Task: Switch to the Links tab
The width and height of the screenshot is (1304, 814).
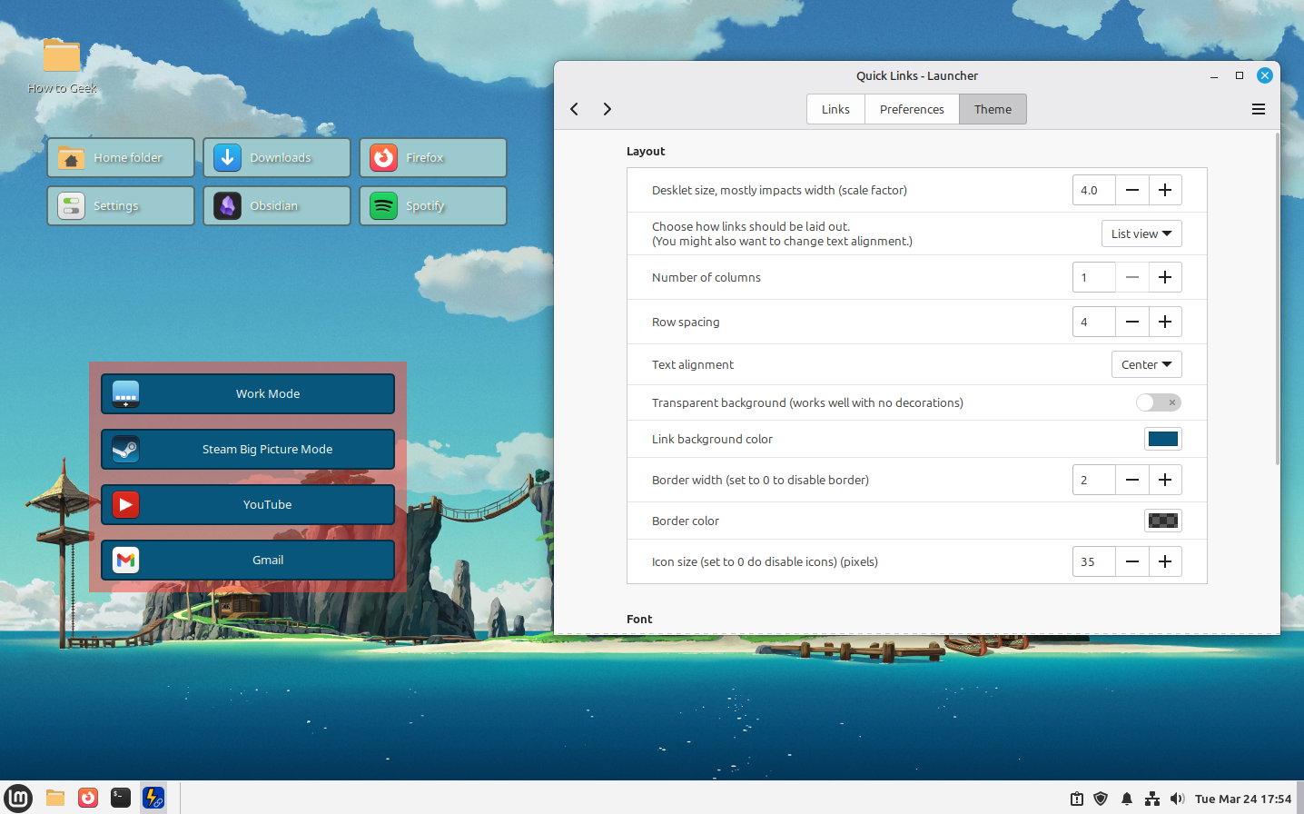Action: (835, 109)
